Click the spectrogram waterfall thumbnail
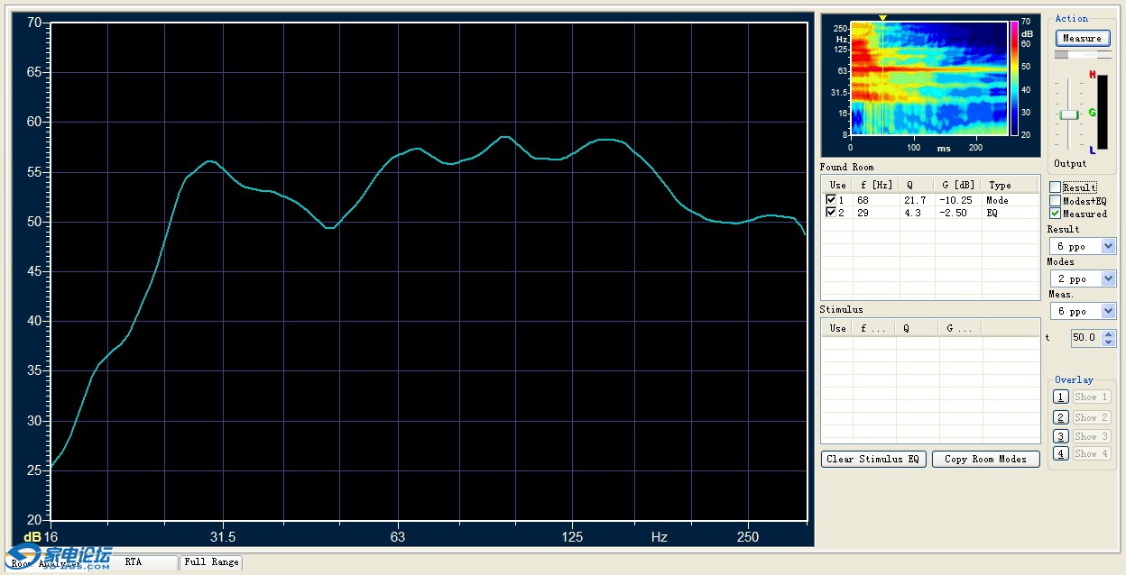 928,78
